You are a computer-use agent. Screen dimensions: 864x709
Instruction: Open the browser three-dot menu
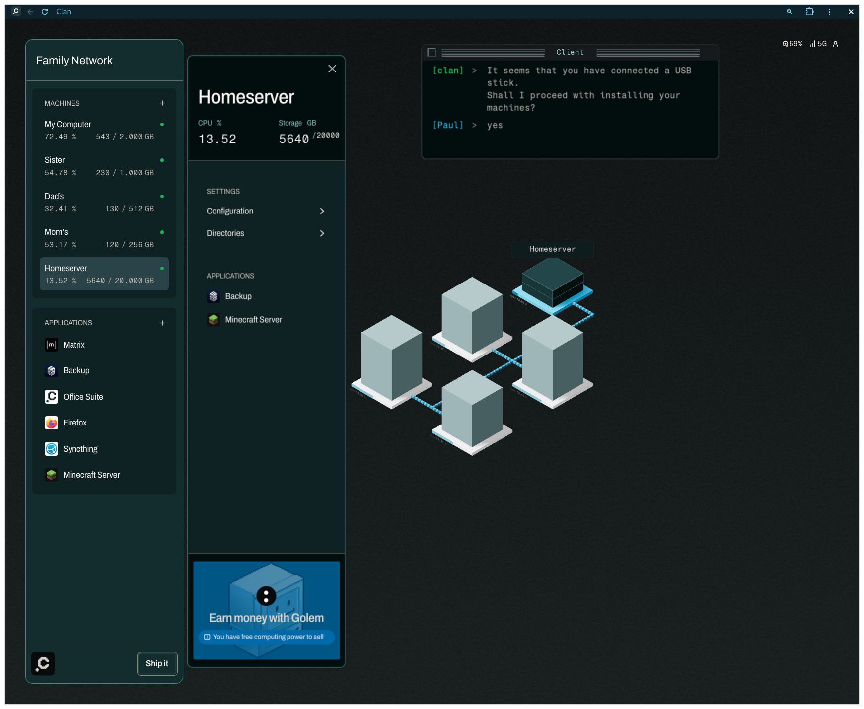829,12
